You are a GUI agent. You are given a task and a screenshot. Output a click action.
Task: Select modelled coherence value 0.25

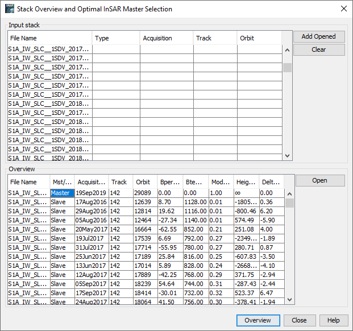[x=221, y=256]
